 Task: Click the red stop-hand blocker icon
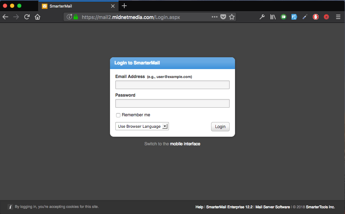316,17
